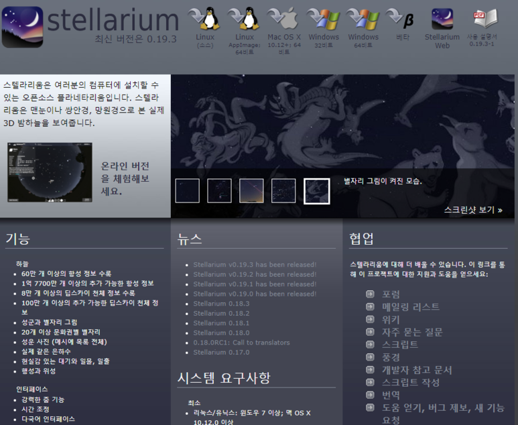Open the 풍경 link
Screen dimensions: 518x425
(391, 357)
